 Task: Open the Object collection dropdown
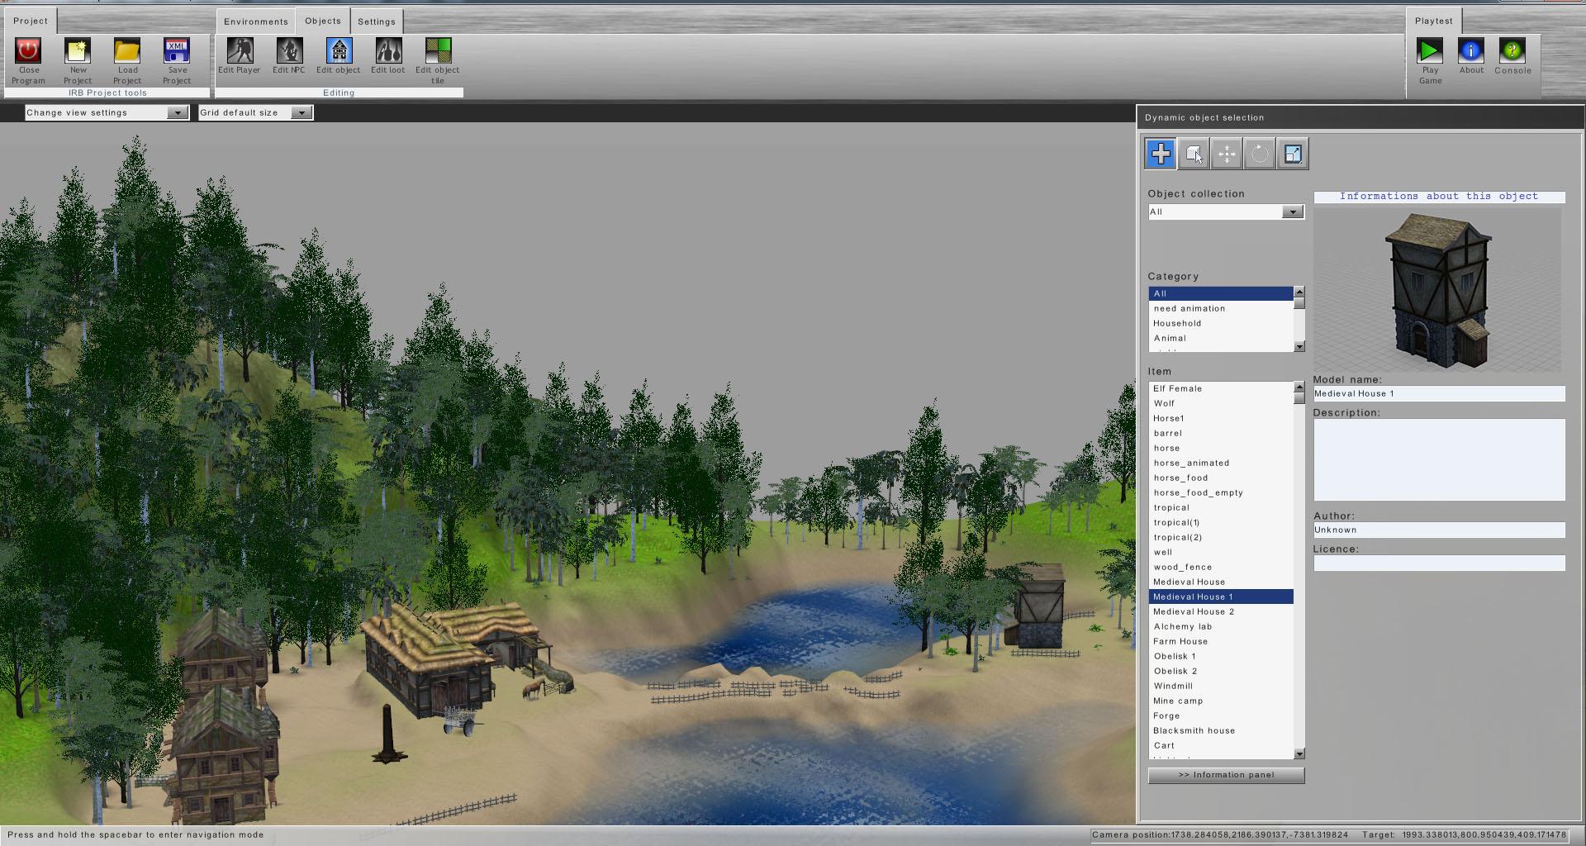coord(1225,212)
